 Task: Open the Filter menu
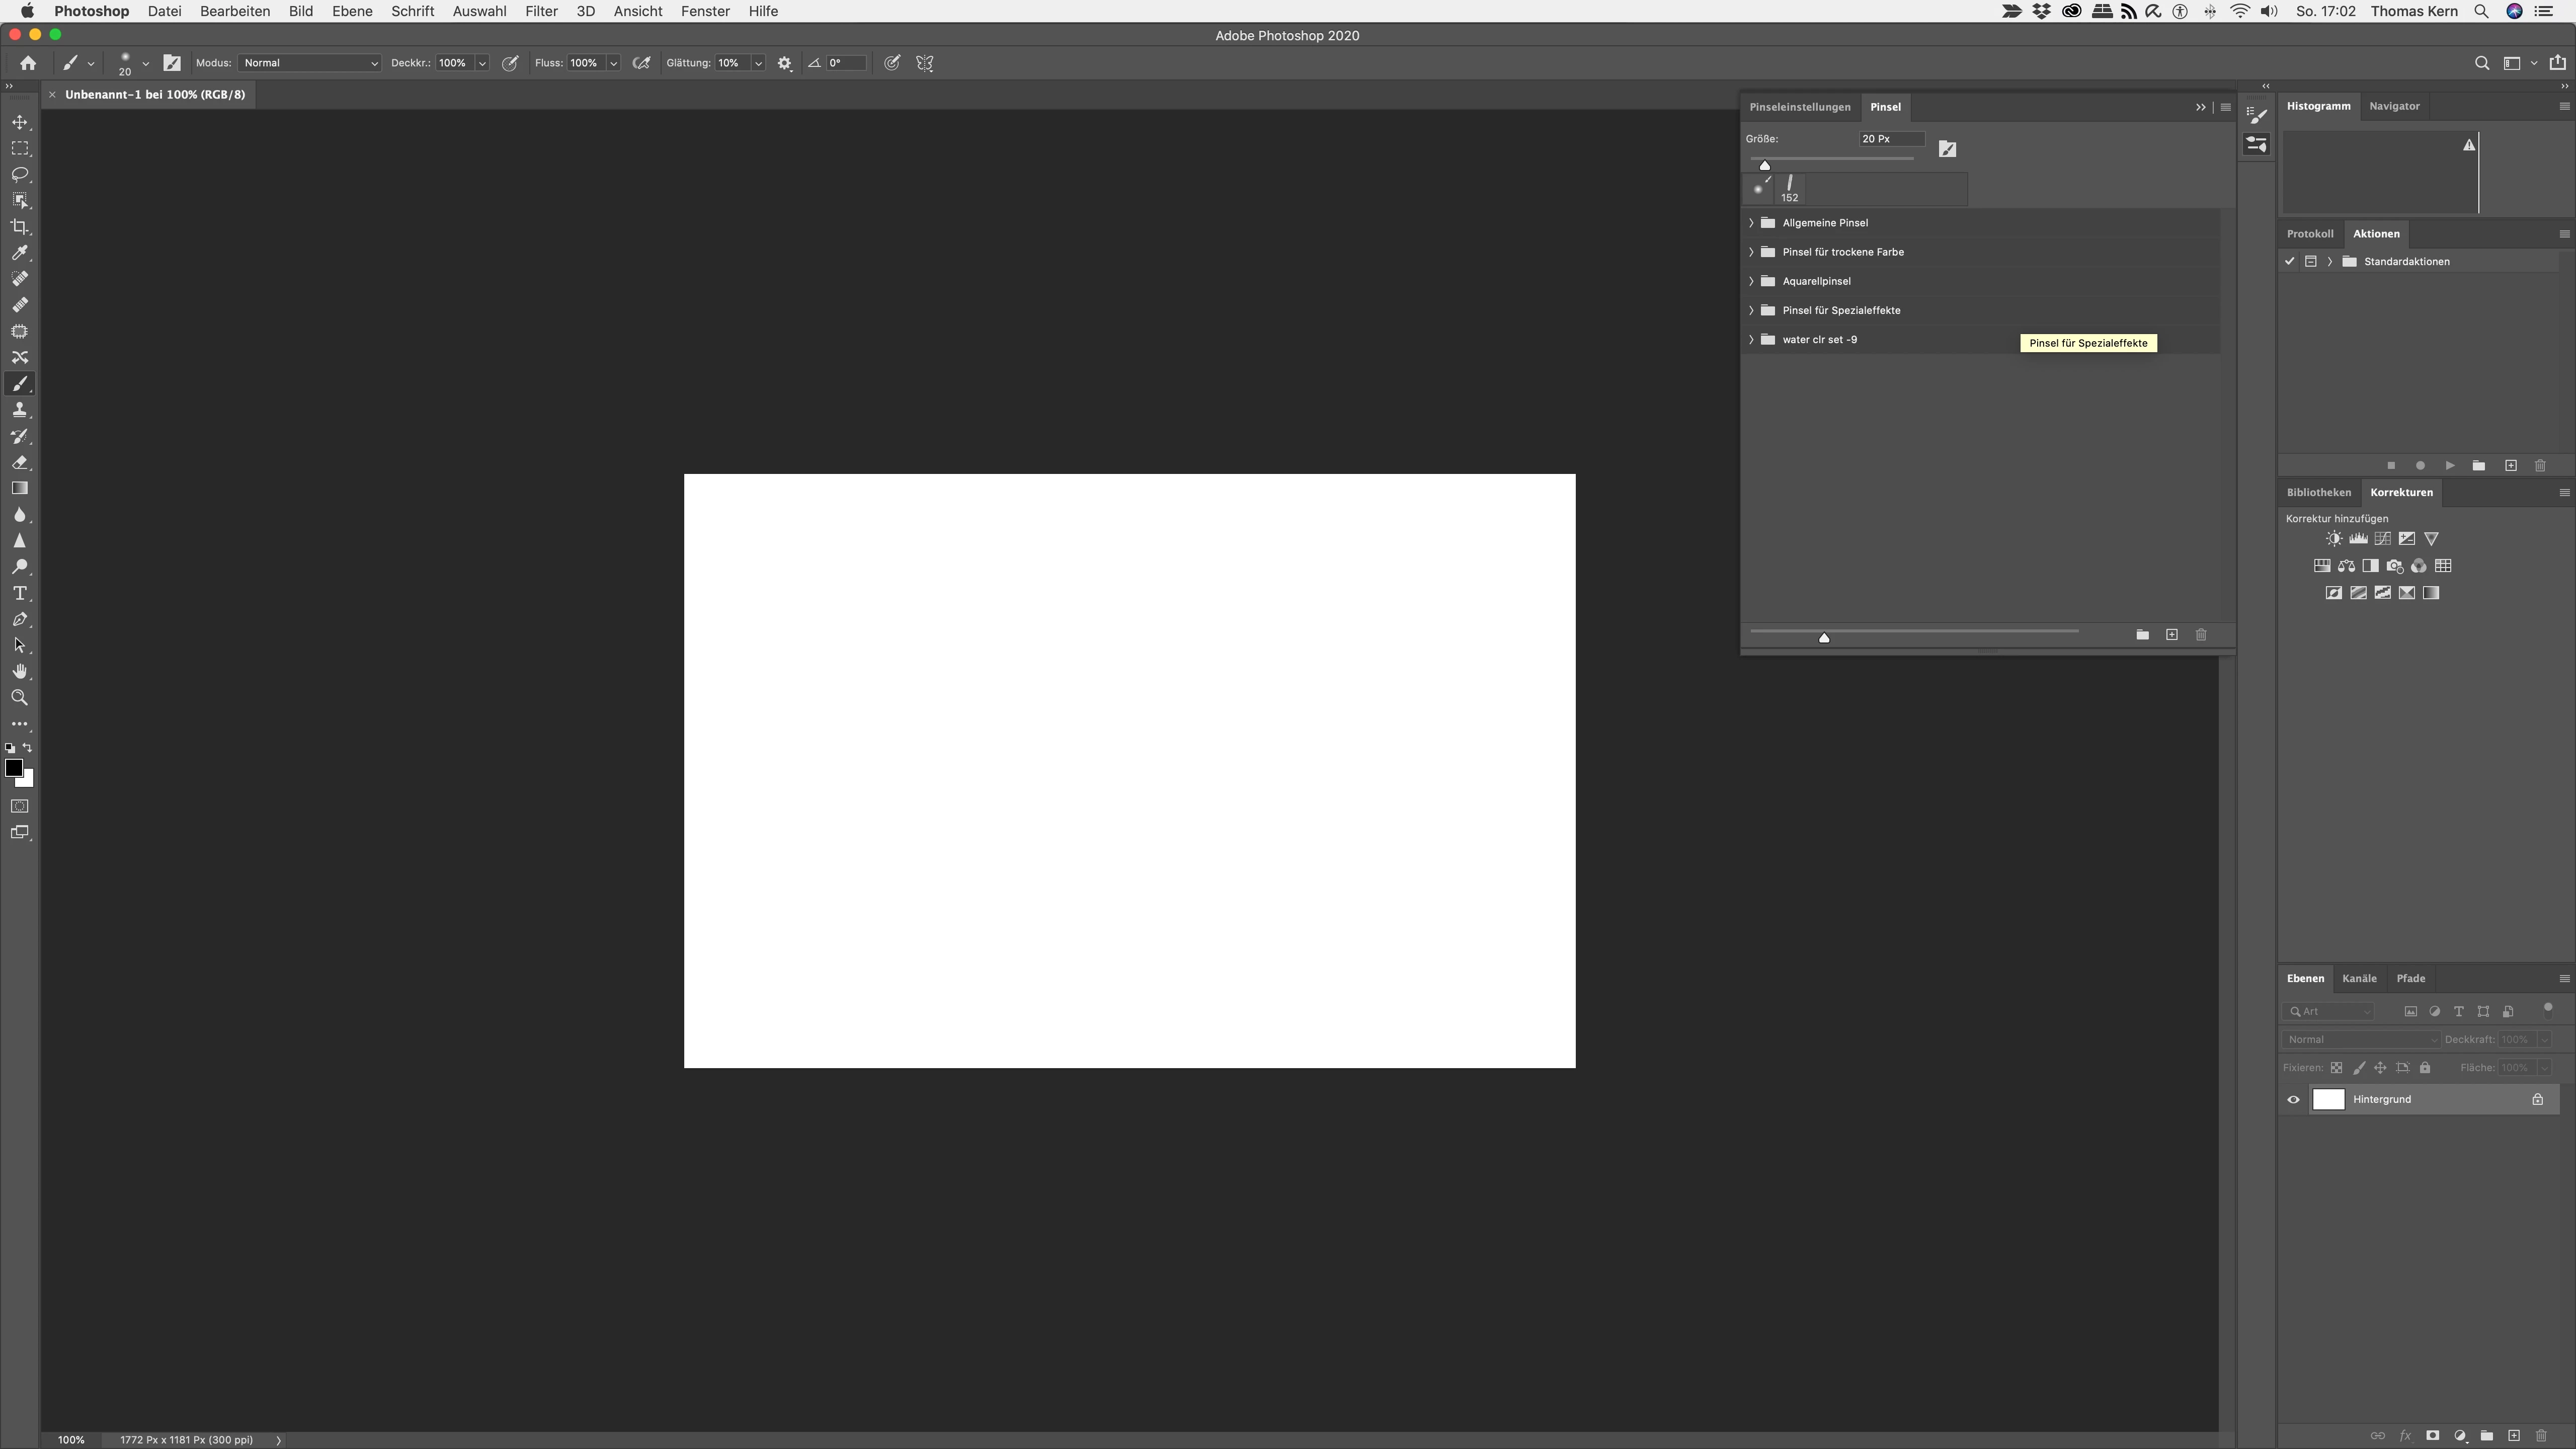click(541, 11)
